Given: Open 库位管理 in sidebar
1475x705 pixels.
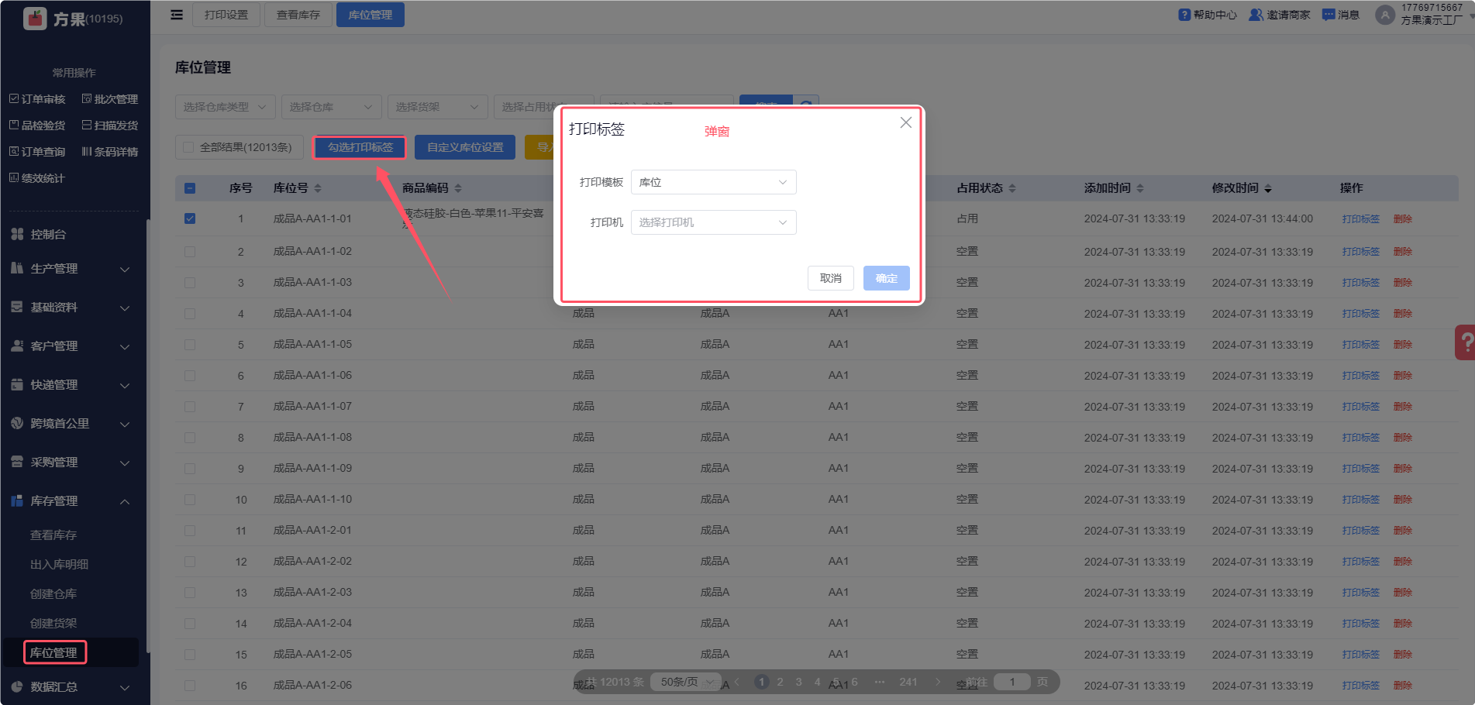Looking at the screenshot, I should click(53, 652).
